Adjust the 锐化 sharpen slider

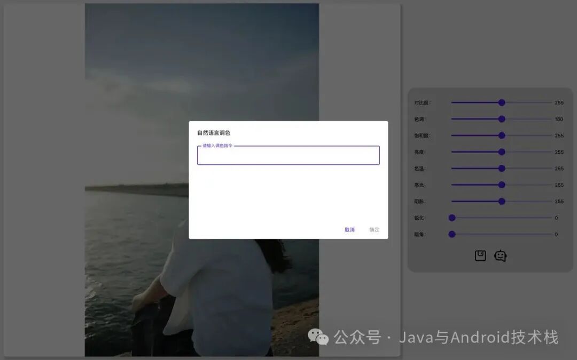502,218
